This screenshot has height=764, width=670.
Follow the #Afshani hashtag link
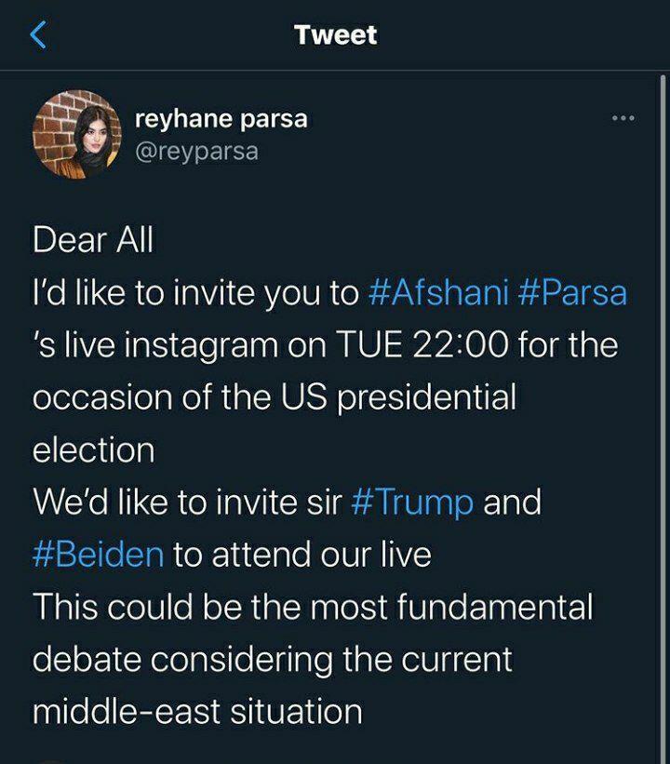[x=437, y=293]
